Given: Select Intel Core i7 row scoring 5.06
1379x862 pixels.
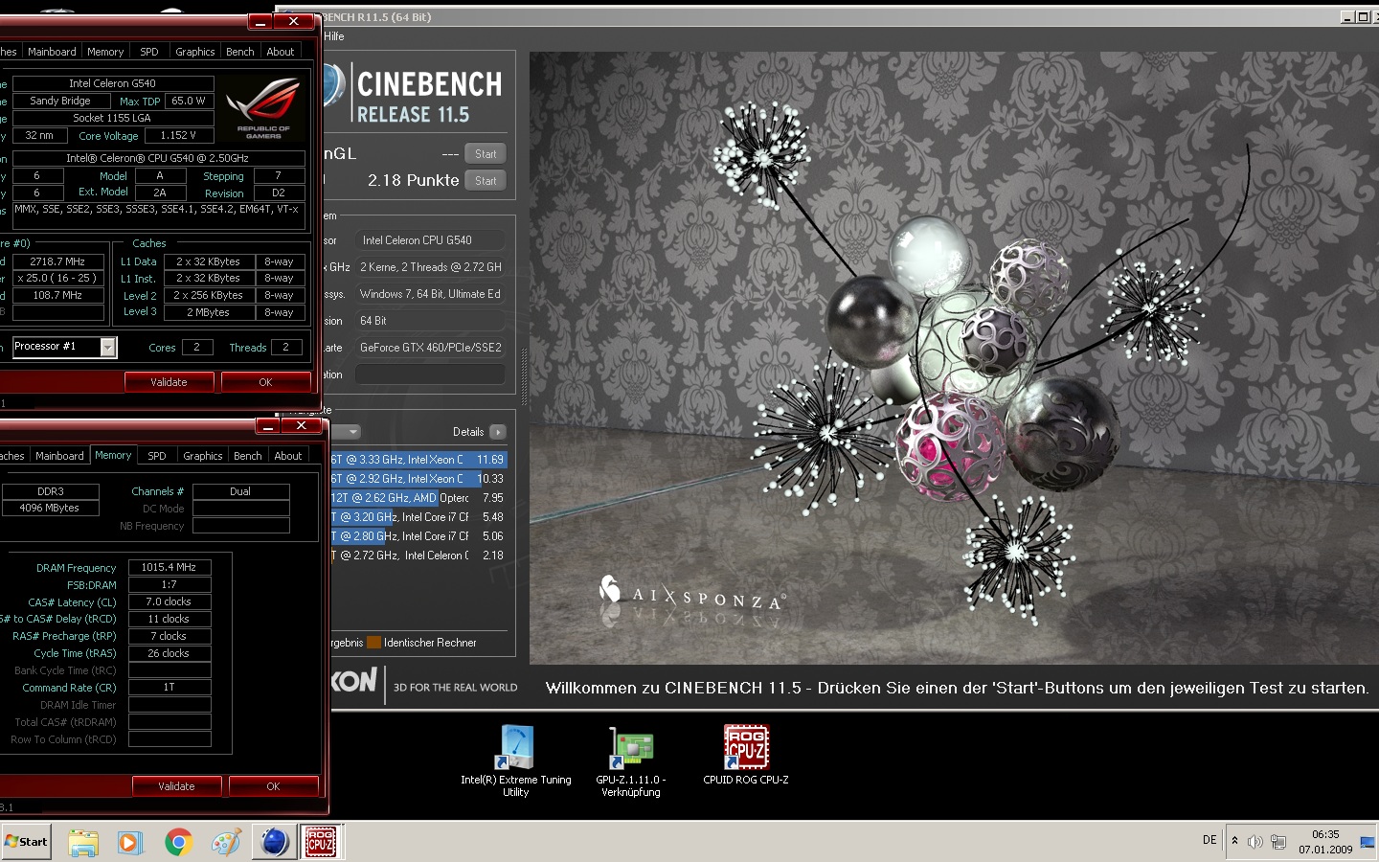Looking at the screenshot, I should point(418,536).
